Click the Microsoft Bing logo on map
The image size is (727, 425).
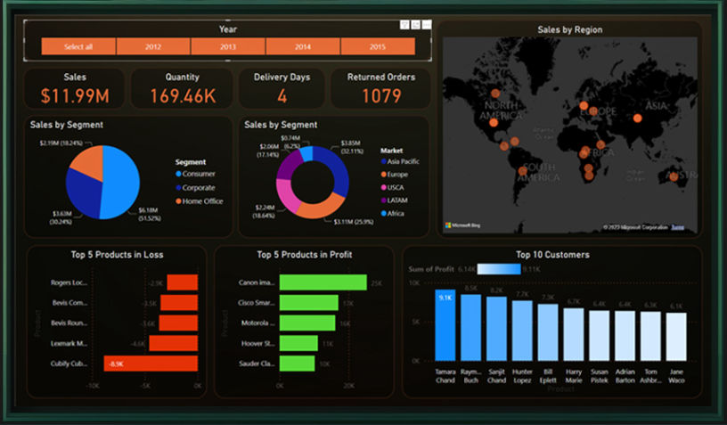pyautogui.click(x=462, y=226)
